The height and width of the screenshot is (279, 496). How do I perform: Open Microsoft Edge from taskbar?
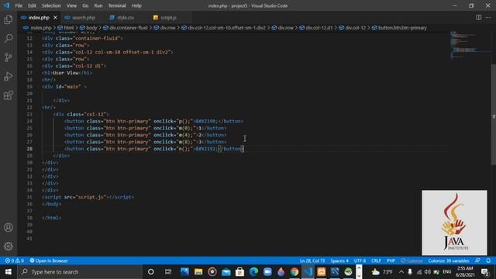[x=253, y=272]
